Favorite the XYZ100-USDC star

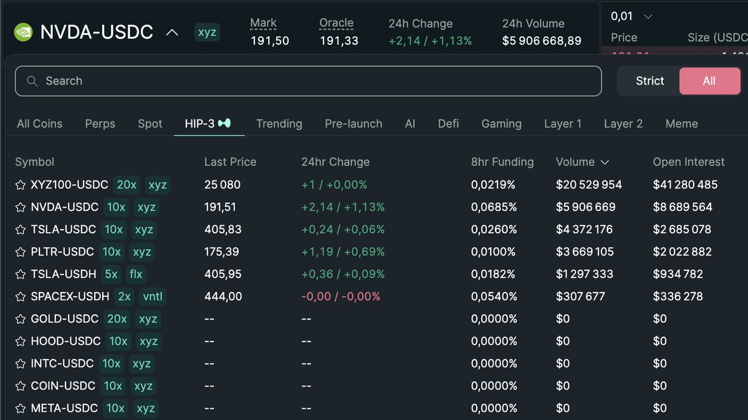21,185
